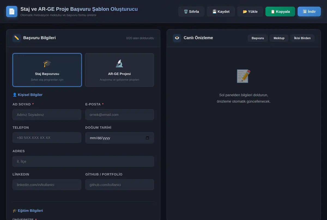Select the Adres input field
The height and width of the screenshot is (220, 327).
[83, 161]
